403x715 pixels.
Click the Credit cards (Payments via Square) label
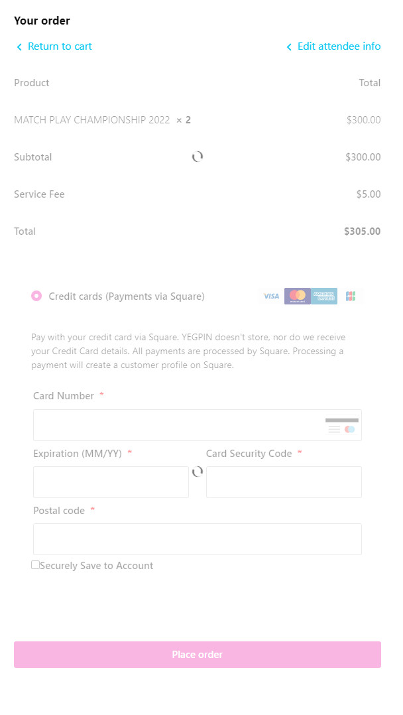coord(127,296)
